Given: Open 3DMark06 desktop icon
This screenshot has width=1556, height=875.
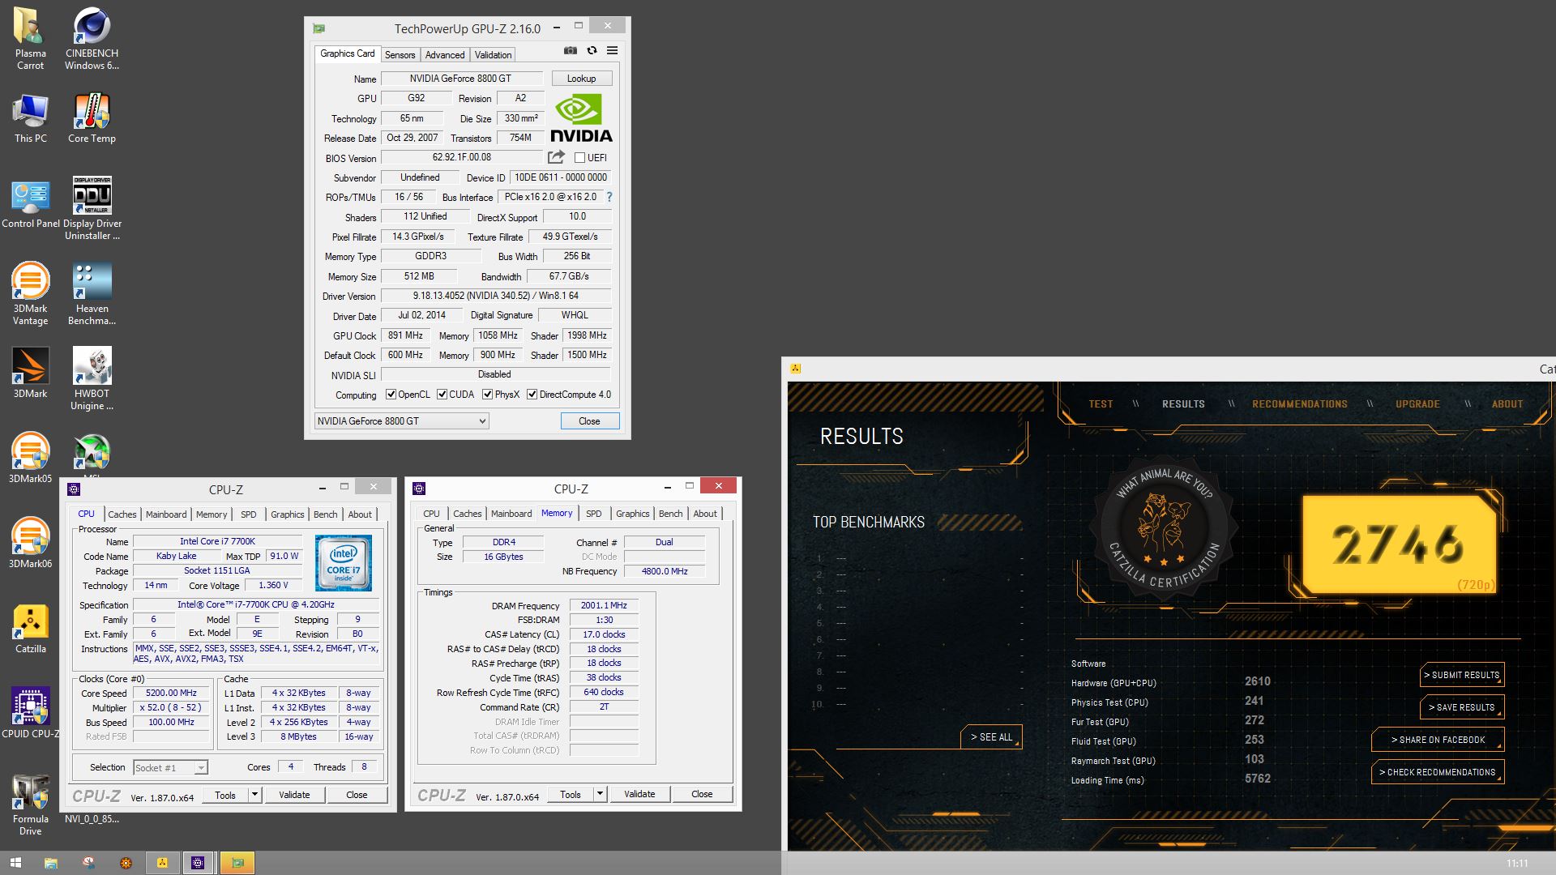Looking at the screenshot, I should tap(30, 543).
